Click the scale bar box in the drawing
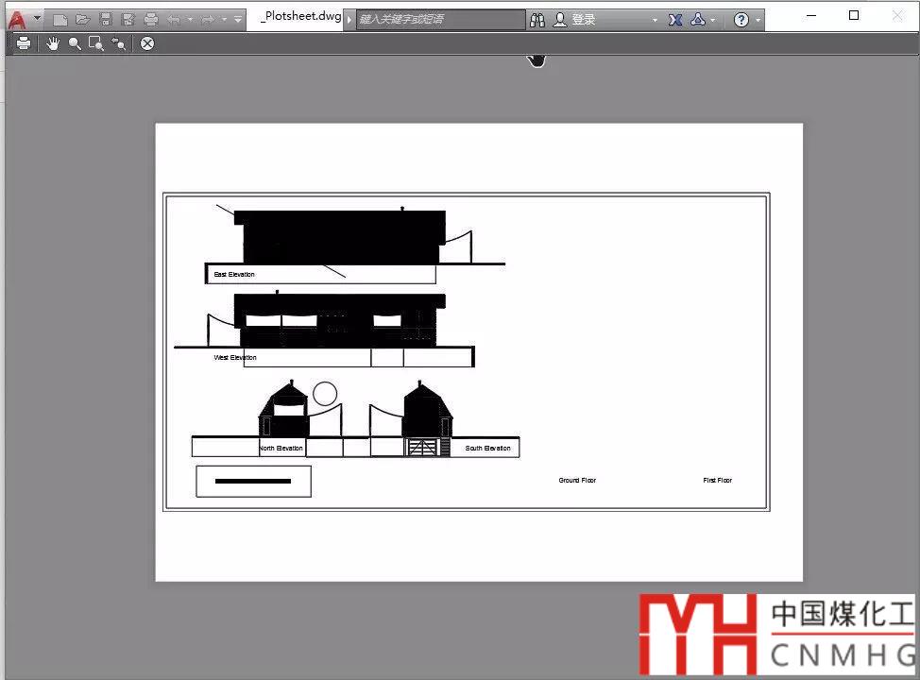Screen dimensions: 920x680 [253, 481]
